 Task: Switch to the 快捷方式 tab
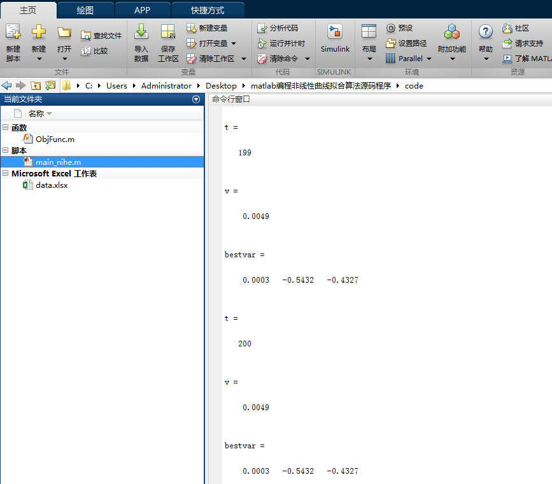point(208,10)
